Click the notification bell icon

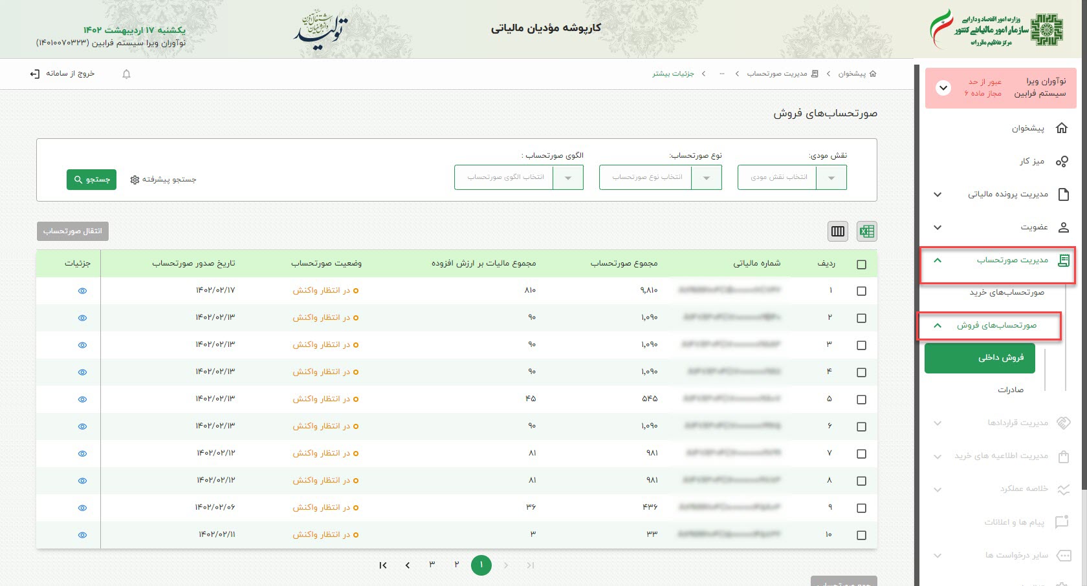126,74
